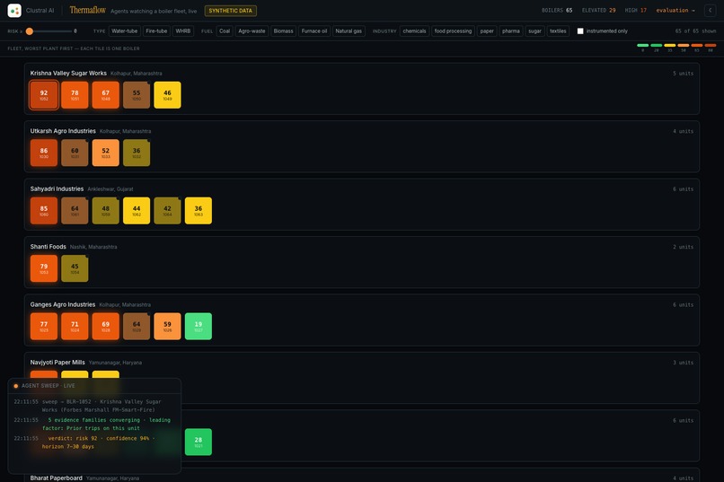
Task: Toggle the Biomass fuel filter
Action: [x=283, y=31]
